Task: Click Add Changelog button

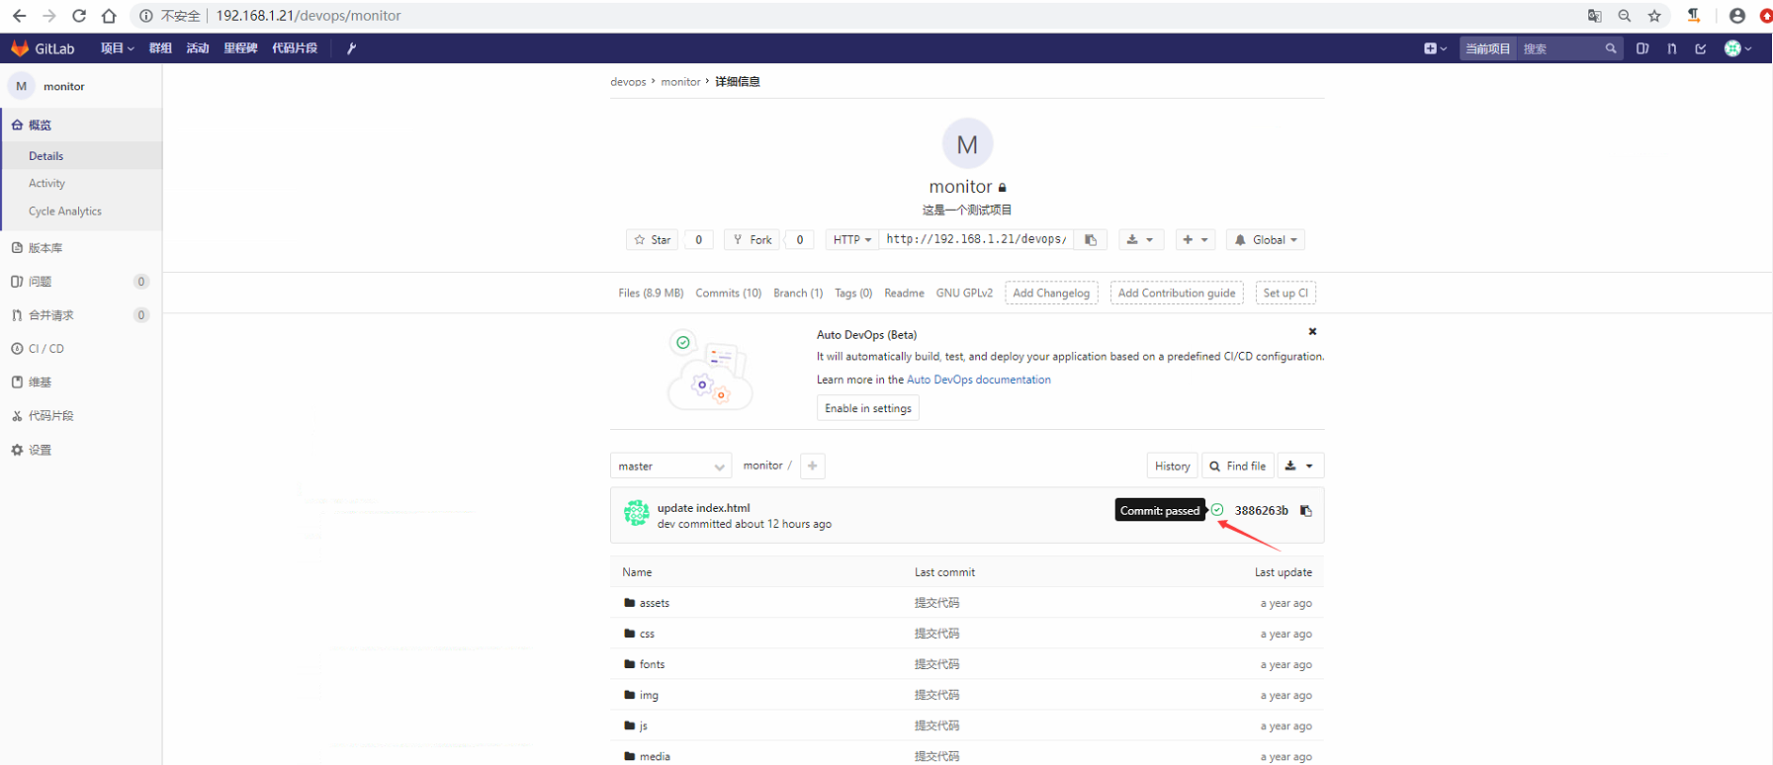Action: (1051, 293)
